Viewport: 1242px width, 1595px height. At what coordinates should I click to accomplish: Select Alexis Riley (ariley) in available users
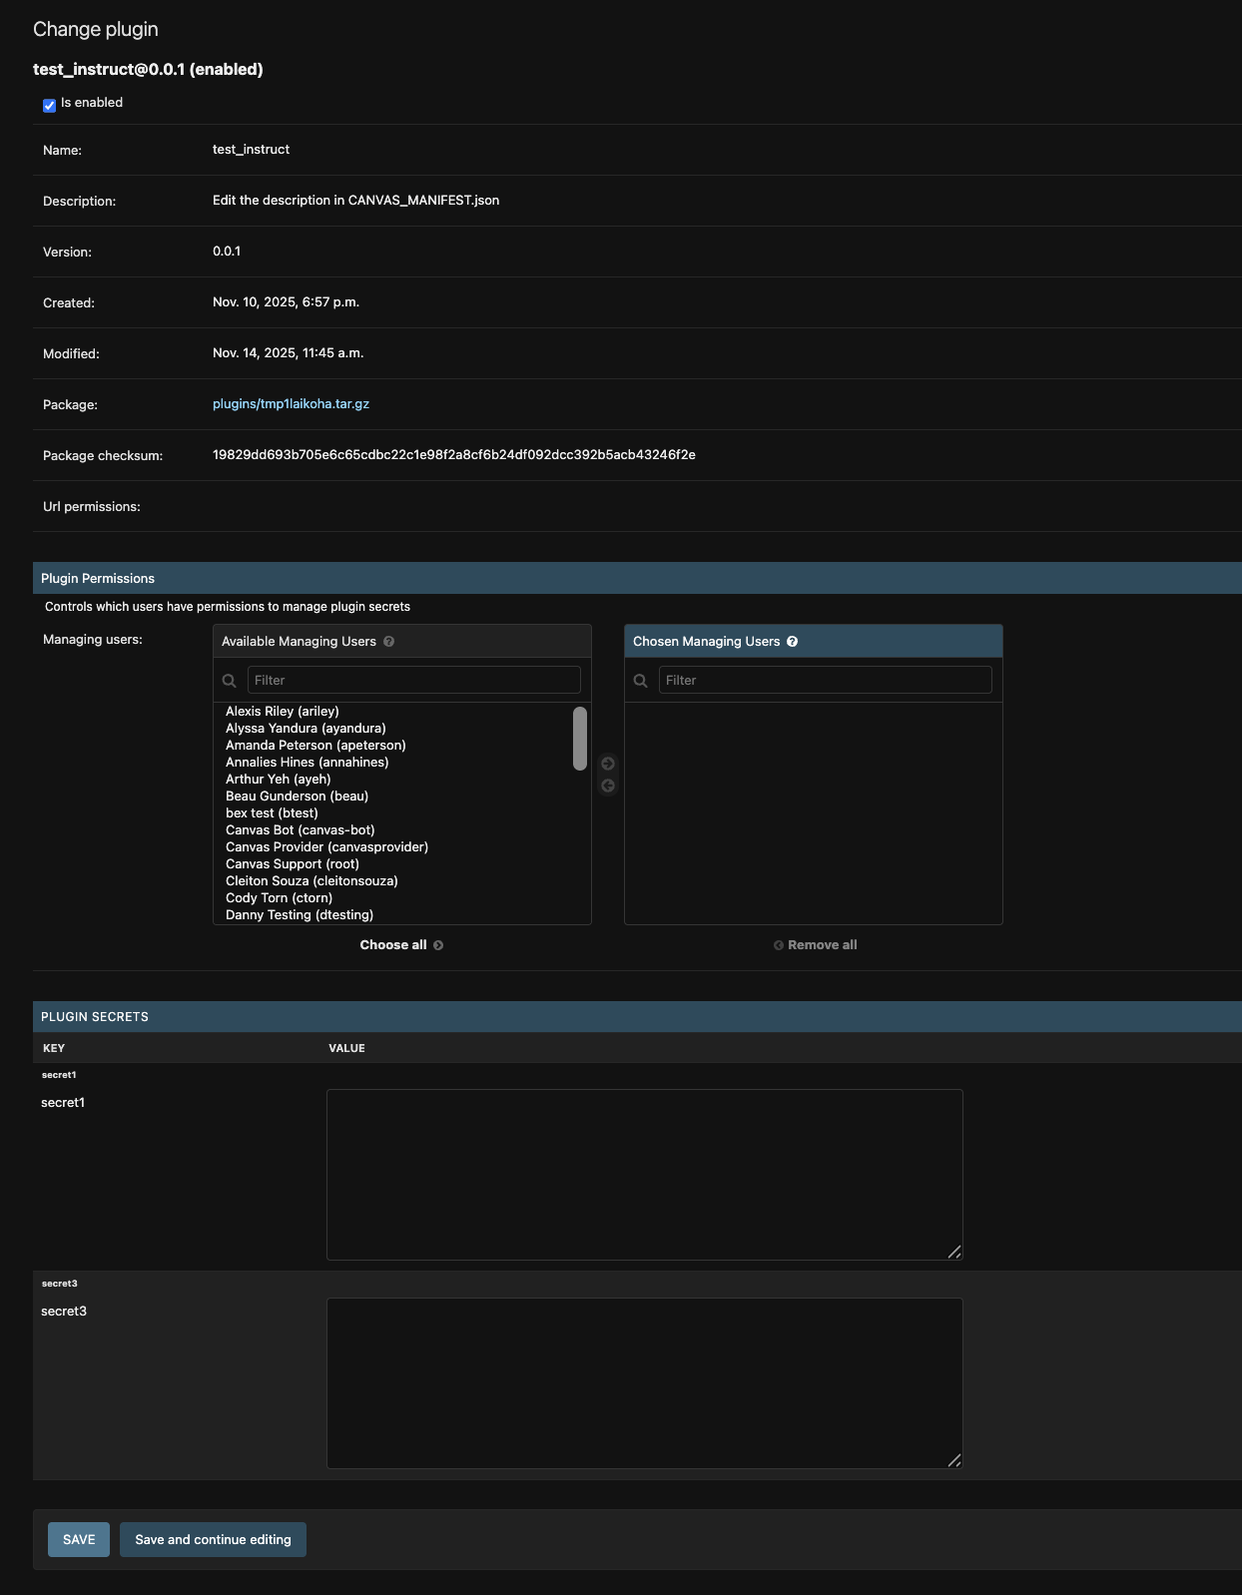(x=283, y=712)
